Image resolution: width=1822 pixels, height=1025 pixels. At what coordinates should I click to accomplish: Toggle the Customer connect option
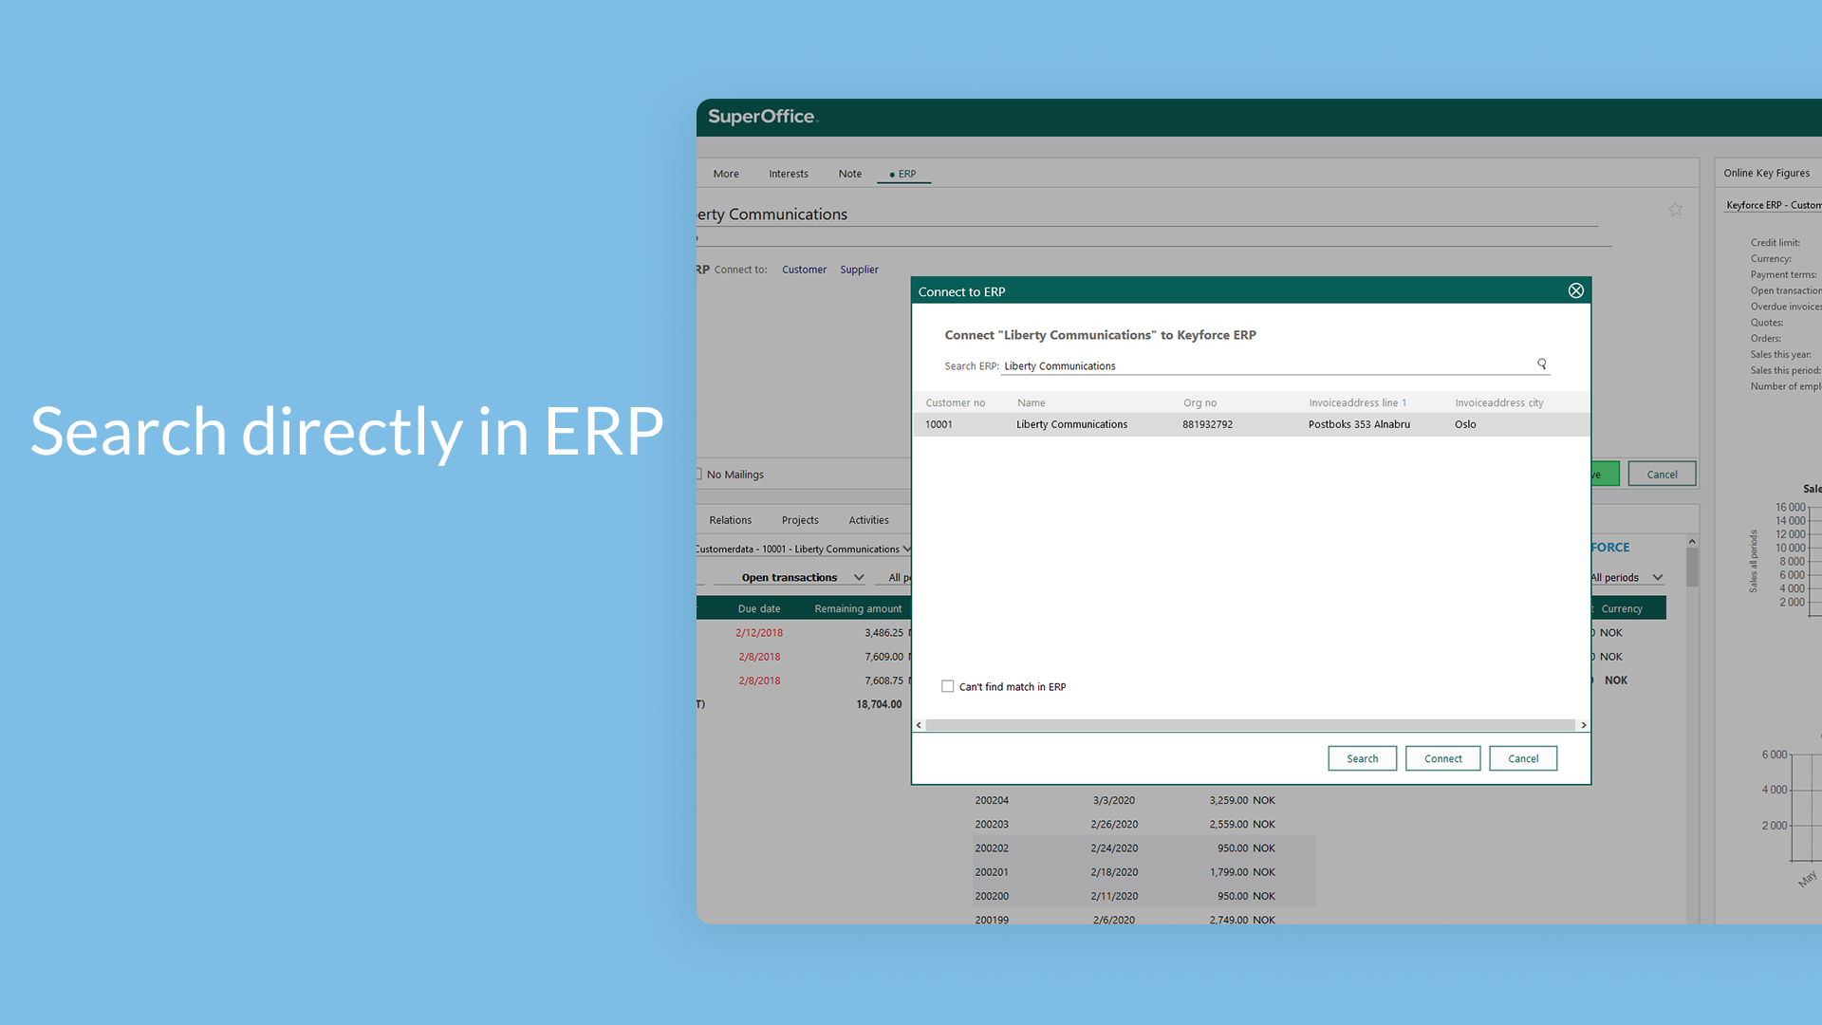point(801,268)
